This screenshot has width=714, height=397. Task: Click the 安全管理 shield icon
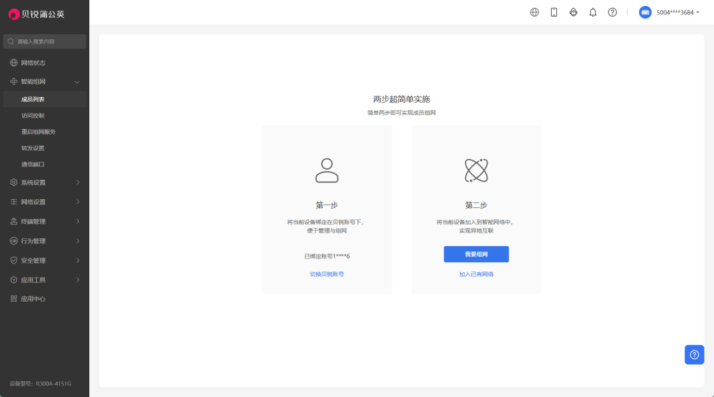coord(14,261)
